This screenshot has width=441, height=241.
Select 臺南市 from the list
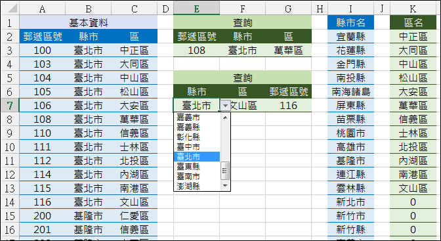coord(197,176)
